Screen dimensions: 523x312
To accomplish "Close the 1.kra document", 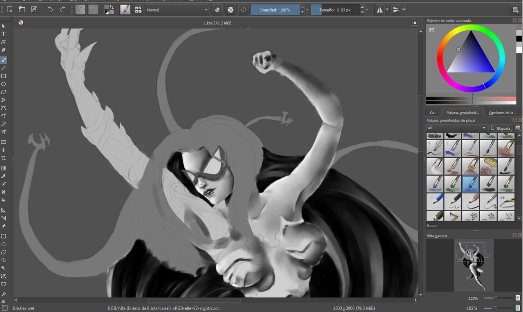I will click(x=415, y=23).
